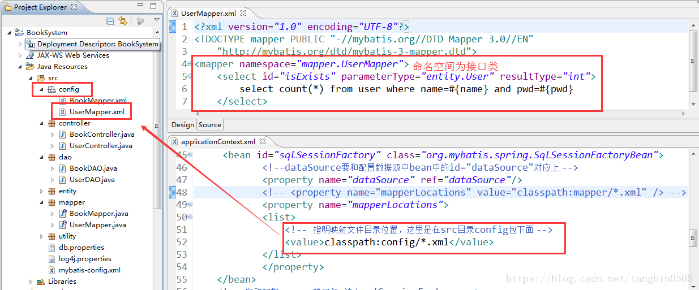Expand the Deployment Descriptor: BookSystem node
Viewport: 699px width, 290px height.
pyautogui.click(x=20, y=44)
